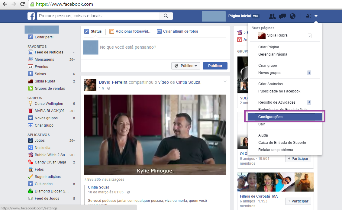Click the Salvos bookmark icon
Viewport: 342px width, 210px height.
31,74
